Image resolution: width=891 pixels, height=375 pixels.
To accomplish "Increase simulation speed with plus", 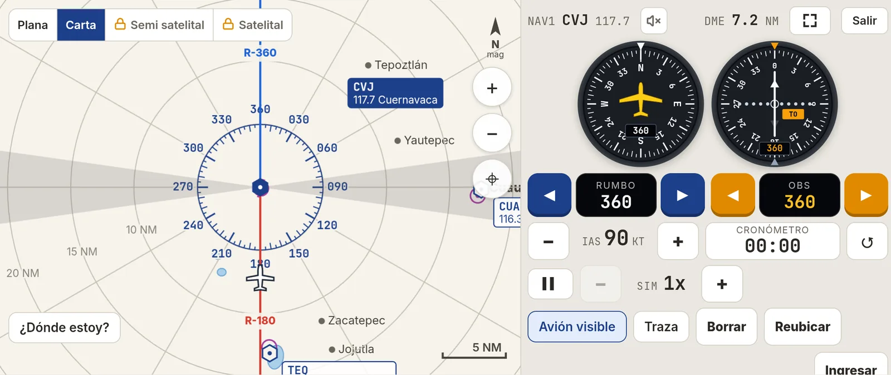I will coord(722,284).
